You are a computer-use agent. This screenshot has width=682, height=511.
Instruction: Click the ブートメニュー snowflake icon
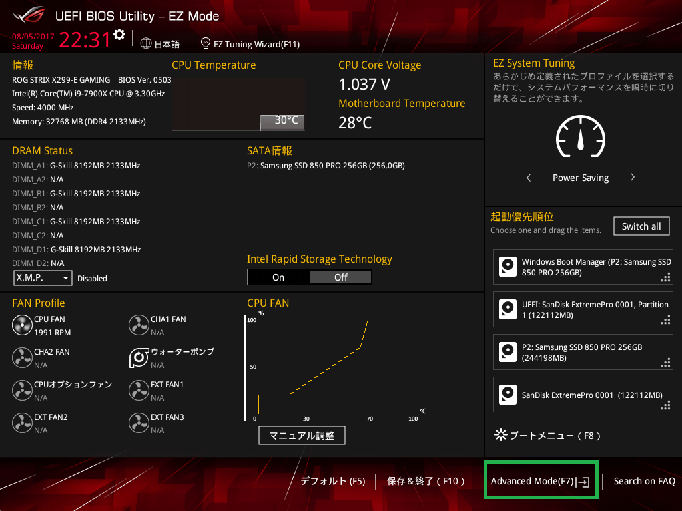coord(501,435)
